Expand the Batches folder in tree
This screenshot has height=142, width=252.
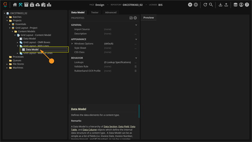(7, 17)
